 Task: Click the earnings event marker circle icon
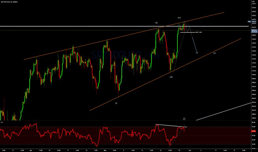click(x=184, y=119)
